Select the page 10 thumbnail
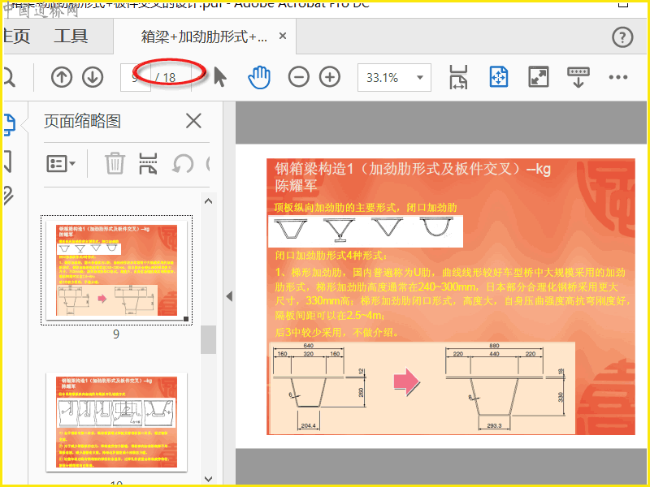Viewport: 650px width, 487px height. 116,422
